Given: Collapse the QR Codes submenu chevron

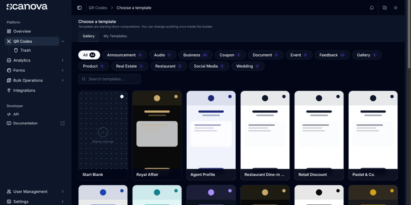Looking at the screenshot, I should point(63,41).
